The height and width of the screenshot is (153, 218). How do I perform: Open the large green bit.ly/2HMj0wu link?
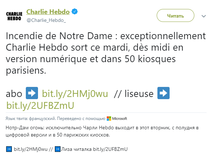coord(75,94)
